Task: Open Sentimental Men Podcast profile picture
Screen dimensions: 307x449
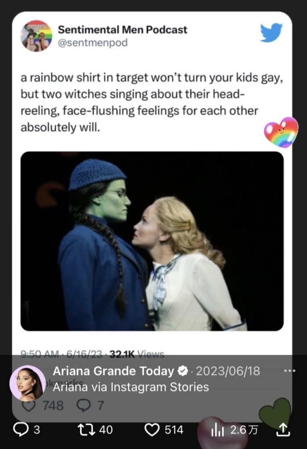Action: point(36,36)
